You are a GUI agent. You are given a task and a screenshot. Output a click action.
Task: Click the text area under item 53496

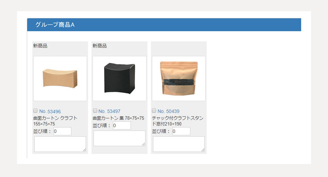pos(60,144)
